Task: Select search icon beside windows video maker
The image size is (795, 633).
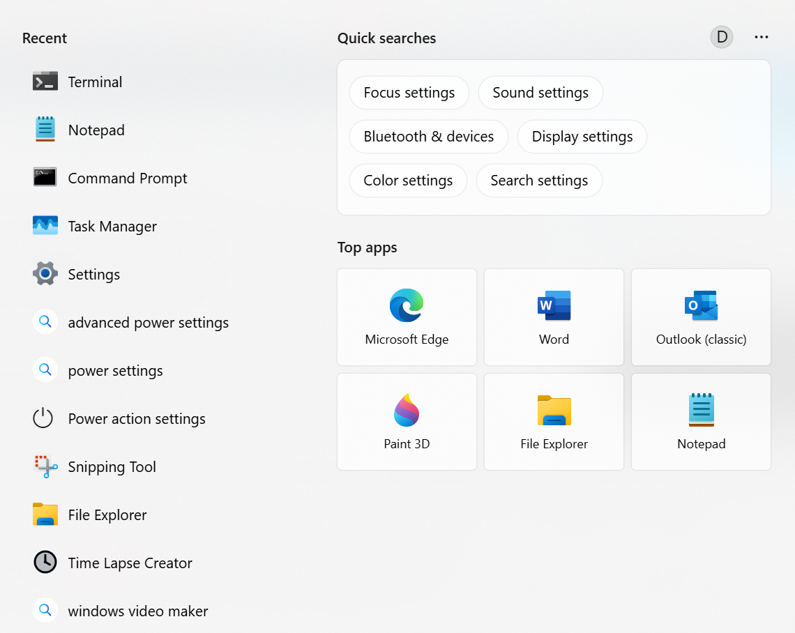Action: coord(45,610)
